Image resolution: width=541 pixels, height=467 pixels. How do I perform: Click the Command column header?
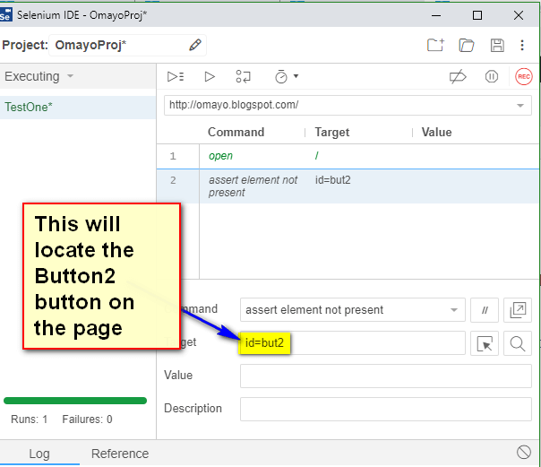[x=236, y=132]
